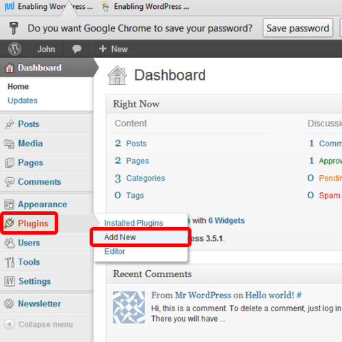The height and width of the screenshot is (342, 342).
Task: Open the Updates link under Dashboard
Action: pyautogui.click(x=23, y=101)
